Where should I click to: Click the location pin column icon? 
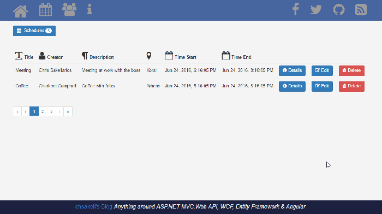[x=149, y=56]
